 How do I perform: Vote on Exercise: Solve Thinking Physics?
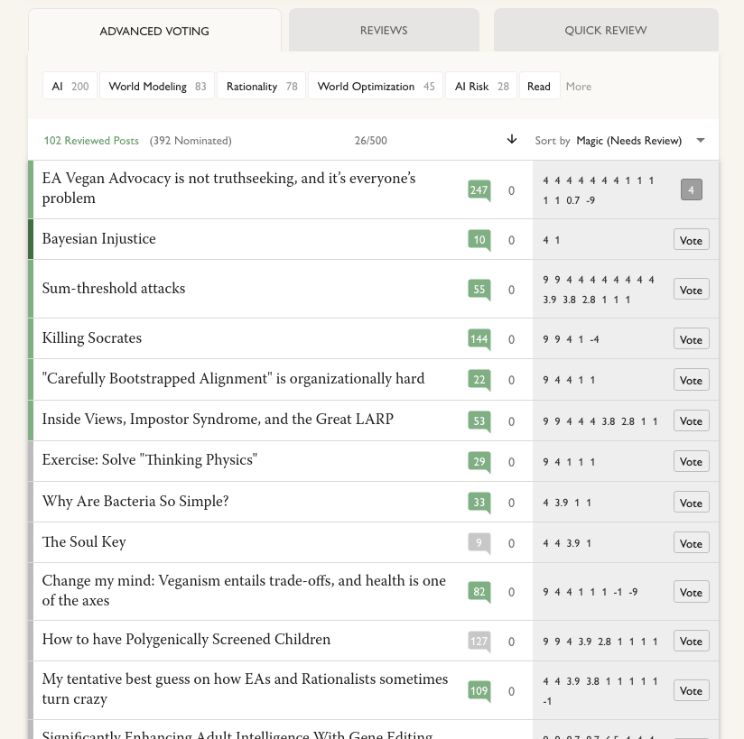pyautogui.click(x=692, y=461)
